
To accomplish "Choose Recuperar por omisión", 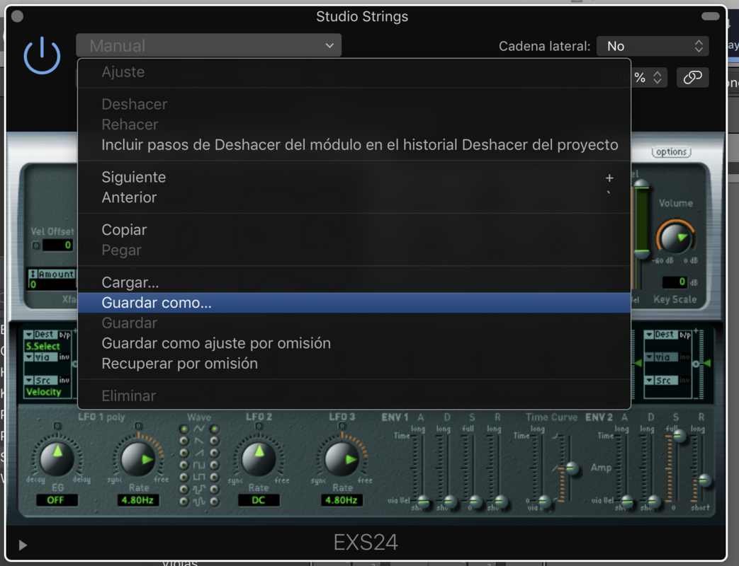I will pyautogui.click(x=354, y=363).
